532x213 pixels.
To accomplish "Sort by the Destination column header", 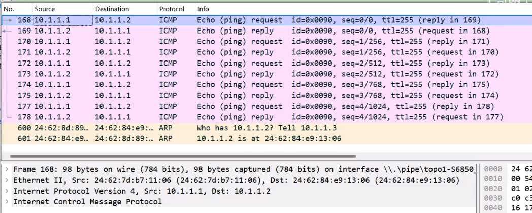I will pyautogui.click(x=125, y=9).
